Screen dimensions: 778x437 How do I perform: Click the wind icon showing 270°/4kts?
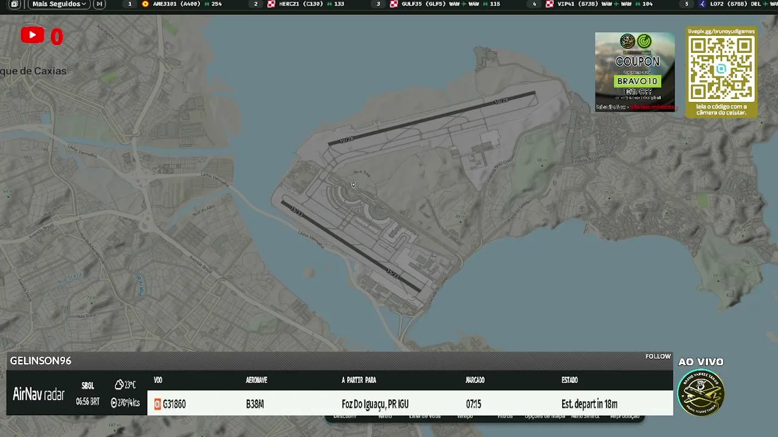pyautogui.click(x=114, y=402)
